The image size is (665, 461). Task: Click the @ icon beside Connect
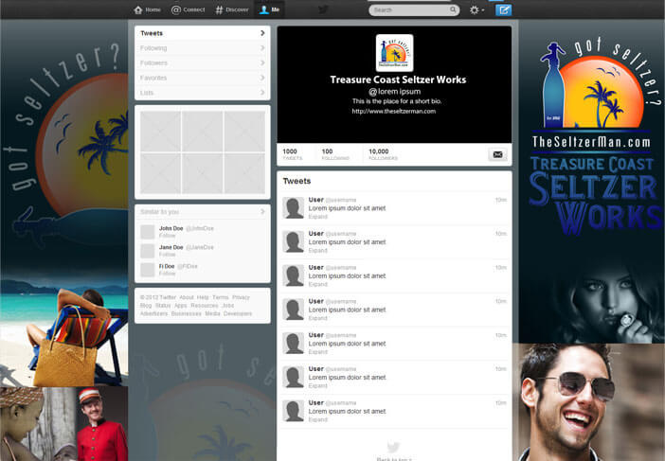175,9
